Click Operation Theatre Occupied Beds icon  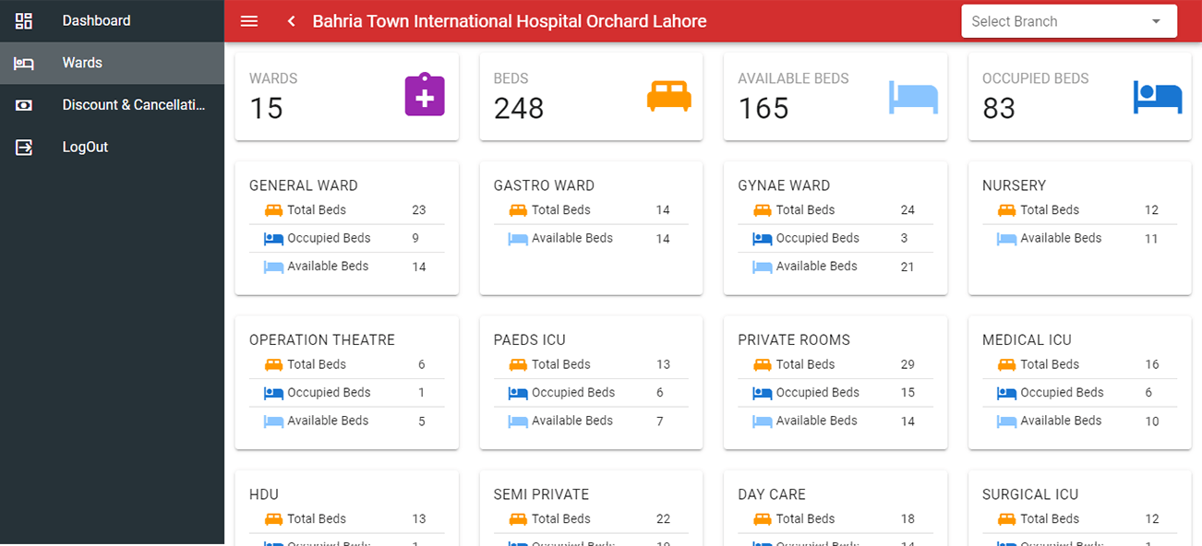[273, 393]
